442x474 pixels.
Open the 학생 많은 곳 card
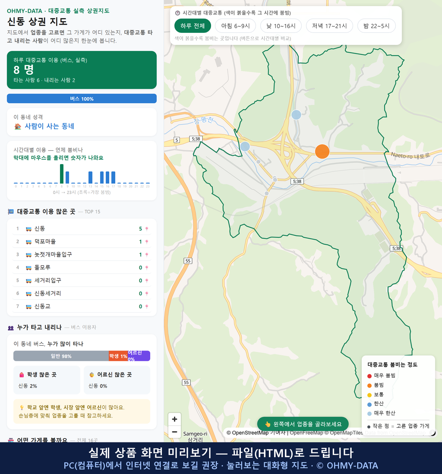click(x=47, y=380)
